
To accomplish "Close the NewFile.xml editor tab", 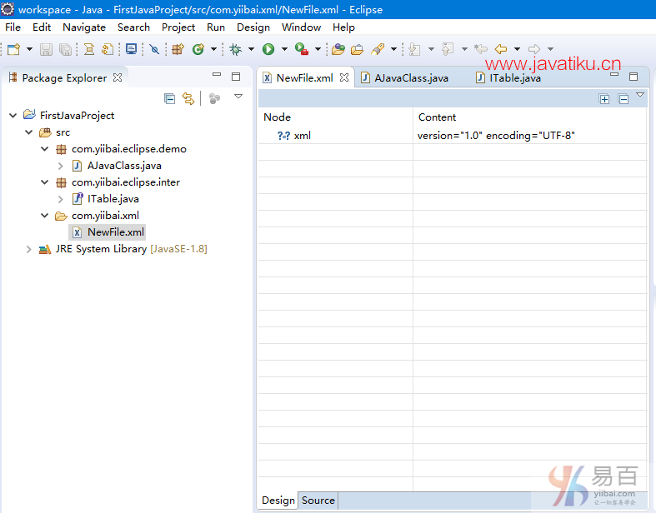I will (x=343, y=77).
